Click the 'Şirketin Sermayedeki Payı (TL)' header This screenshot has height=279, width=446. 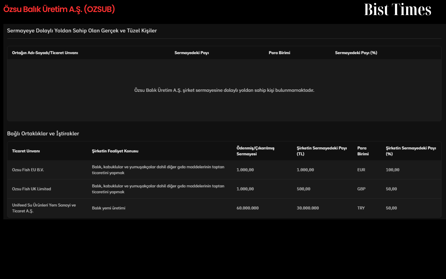[x=322, y=151]
